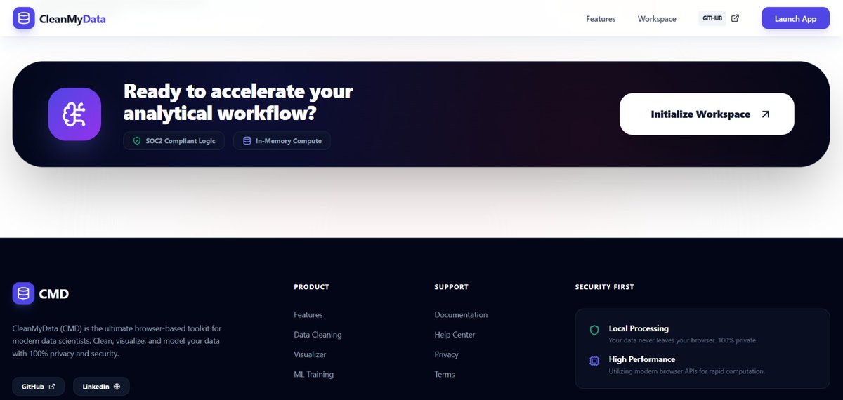
Task: Click the High Performance heading
Action: coord(641,359)
